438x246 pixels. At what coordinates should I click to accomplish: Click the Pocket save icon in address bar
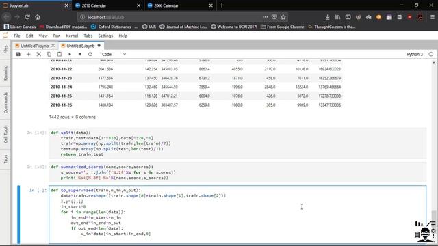(274, 17)
